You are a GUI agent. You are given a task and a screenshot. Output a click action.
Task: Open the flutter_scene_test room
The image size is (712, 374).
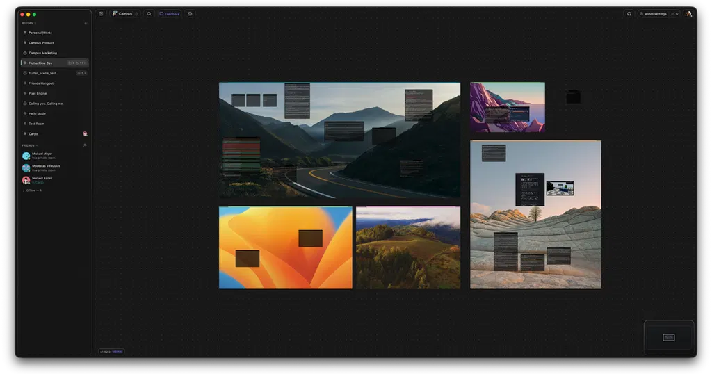[x=54, y=73]
